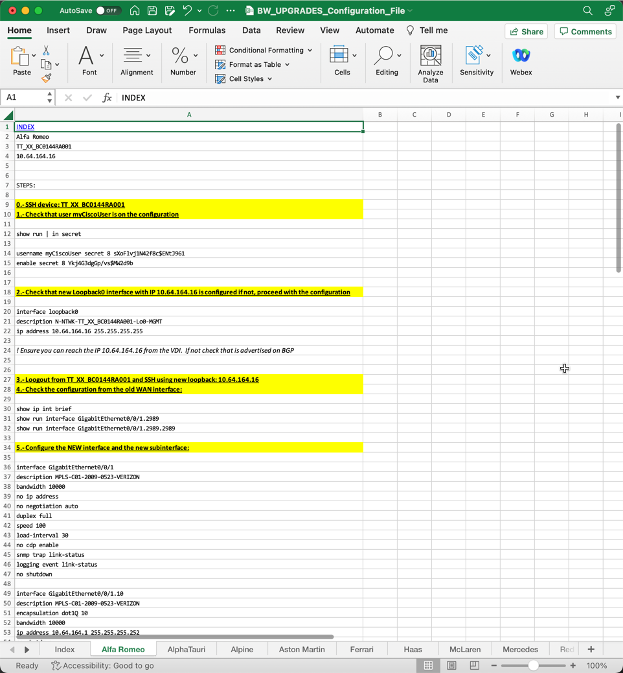This screenshot has height=673, width=623.
Task: Open the Formulas ribbon tab
Action: tap(207, 30)
